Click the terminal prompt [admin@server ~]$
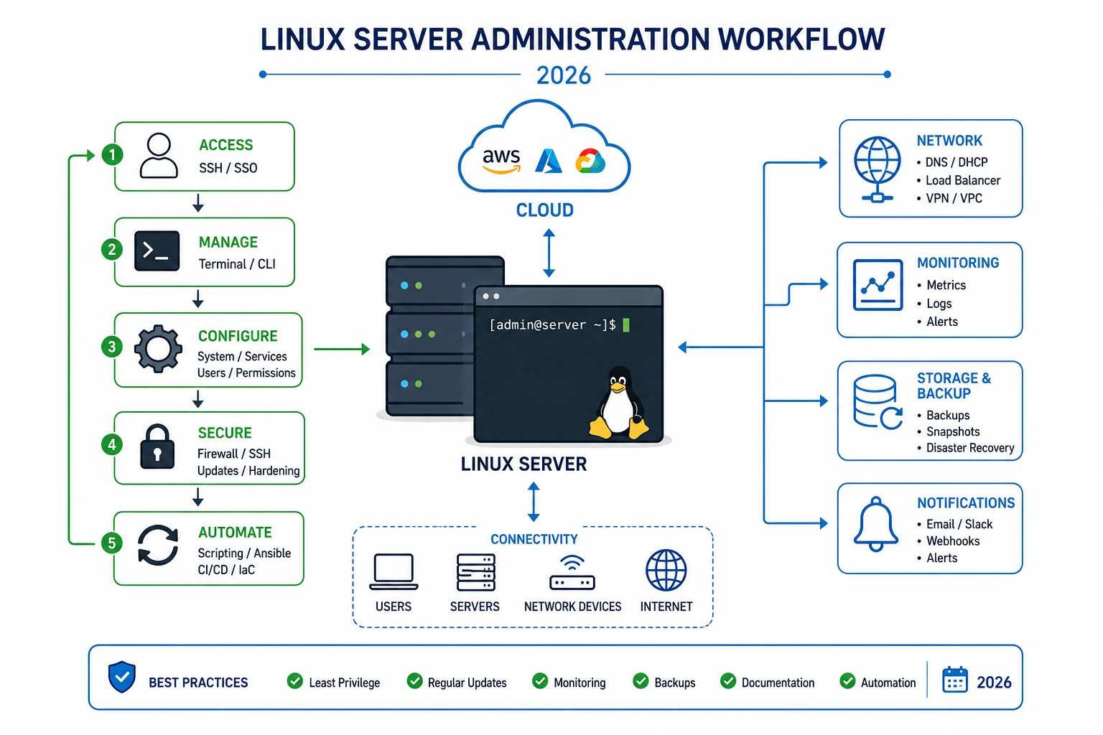The height and width of the screenshot is (735, 1103). (x=552, y=325)
